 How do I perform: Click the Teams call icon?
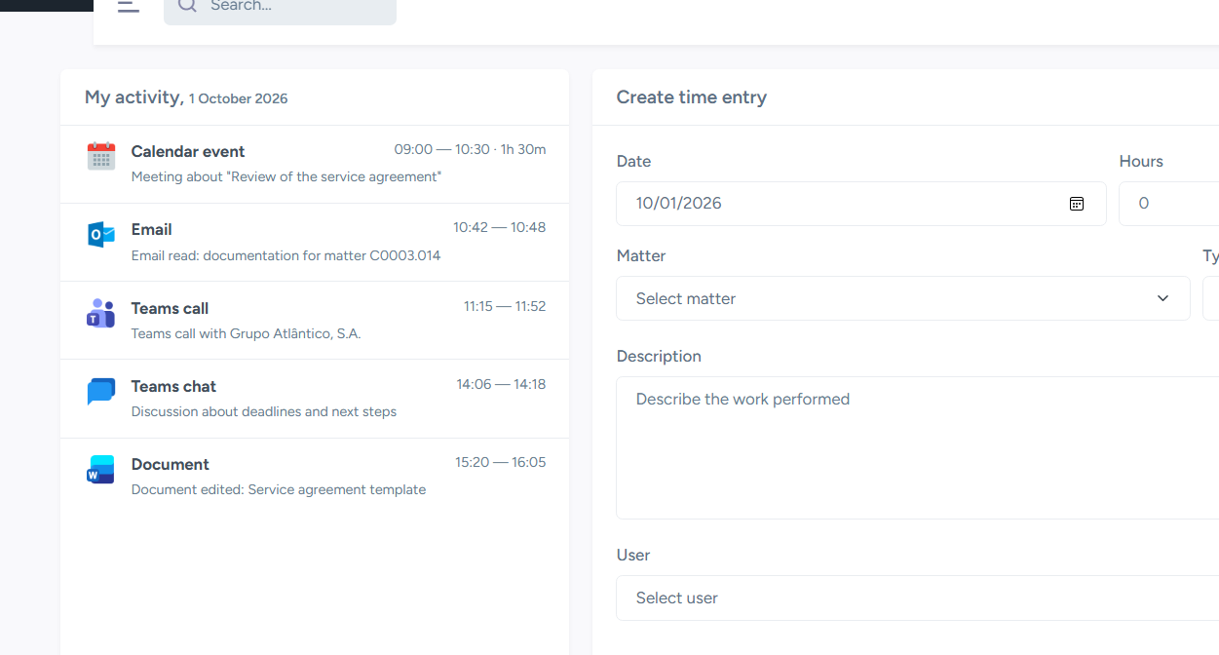pyautogui.click(x=101, y=313)
